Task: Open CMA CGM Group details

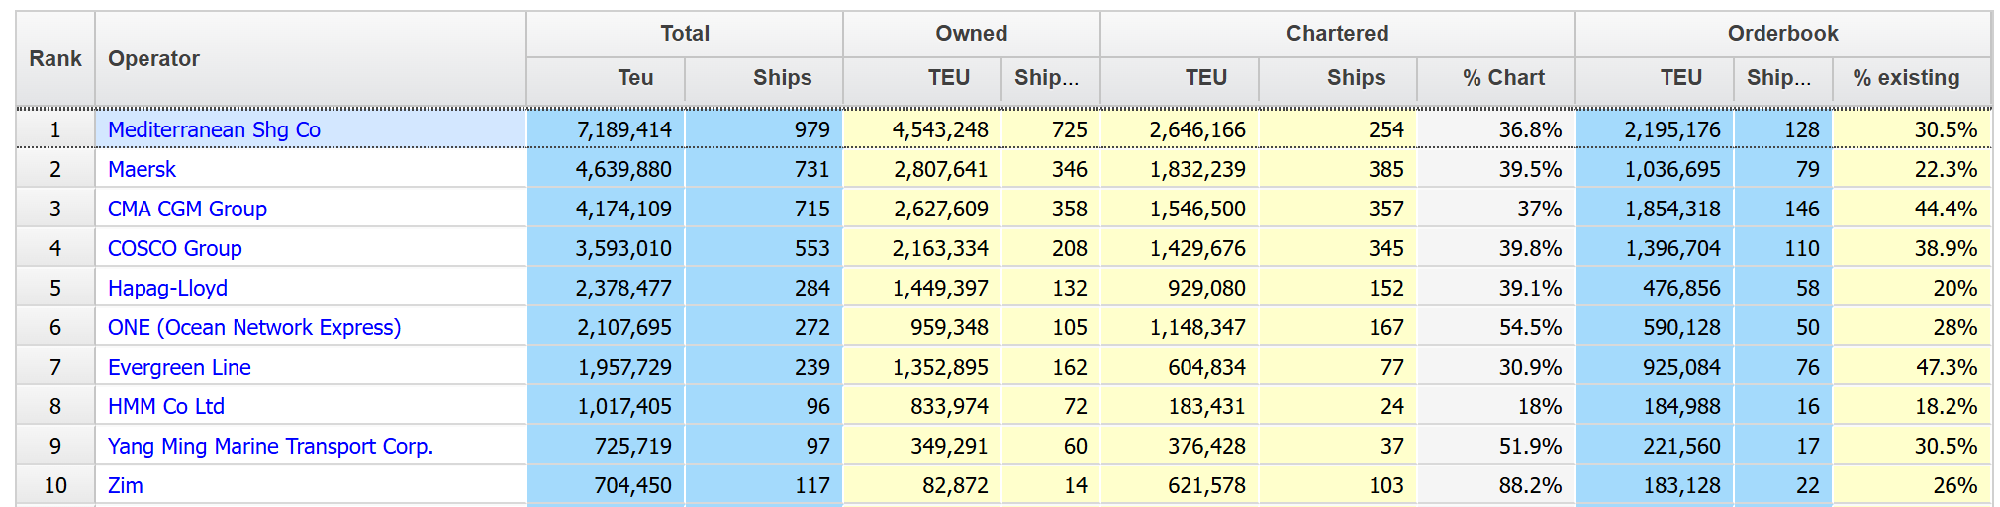Action: click(187, 210)
